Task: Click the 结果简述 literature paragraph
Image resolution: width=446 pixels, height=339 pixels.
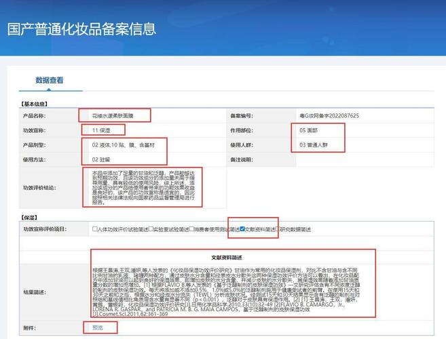Action: point(227,292)
